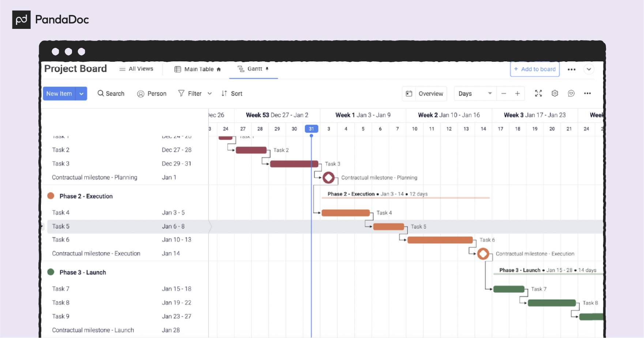Open the board's three-dot menu beside Add to board
Screen dimensions: 644x338
[571, 69]
